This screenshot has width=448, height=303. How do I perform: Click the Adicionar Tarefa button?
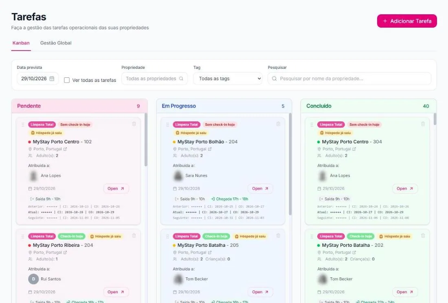click(407, 21)
